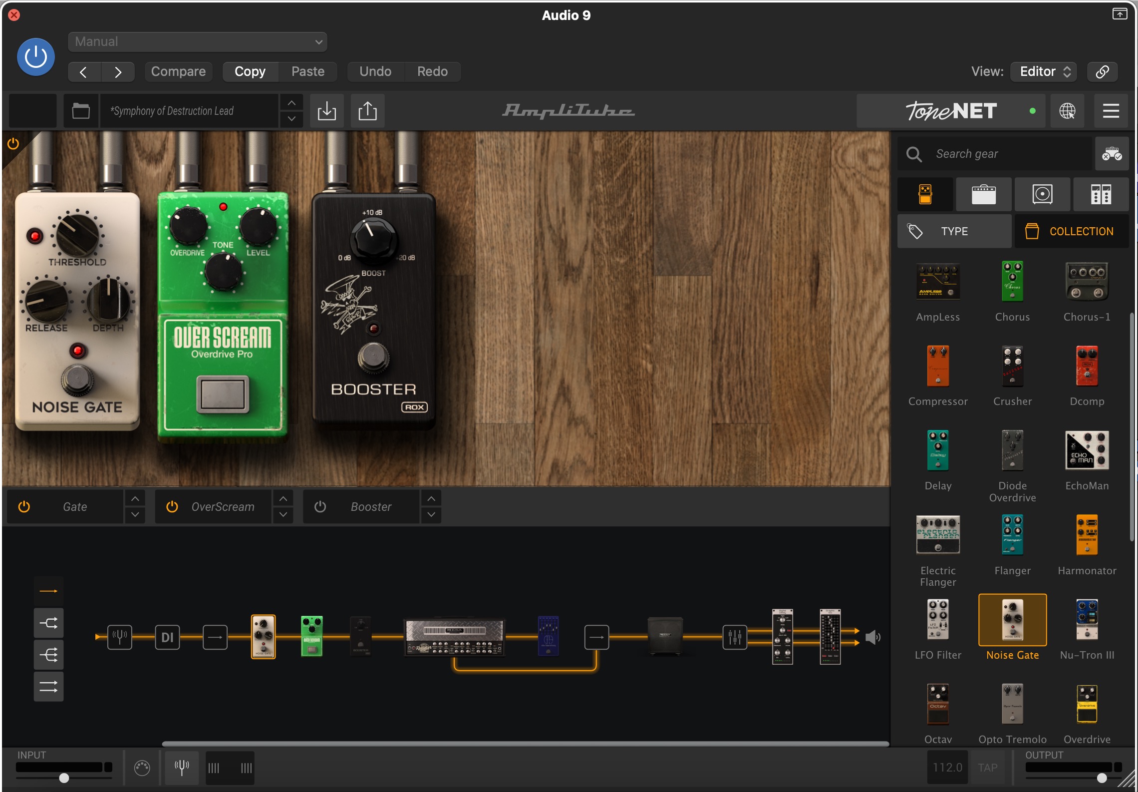Image resolution: width=1138 pixels, height=792 pixels.
Task: Click the tuner block in signal chain
Action: coord(120,637)
